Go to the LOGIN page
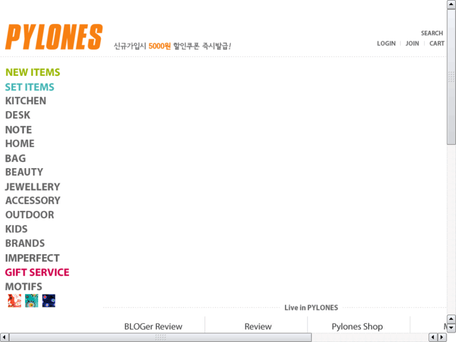Viewport: 456px width, 342px height. [x=386, y=43]
